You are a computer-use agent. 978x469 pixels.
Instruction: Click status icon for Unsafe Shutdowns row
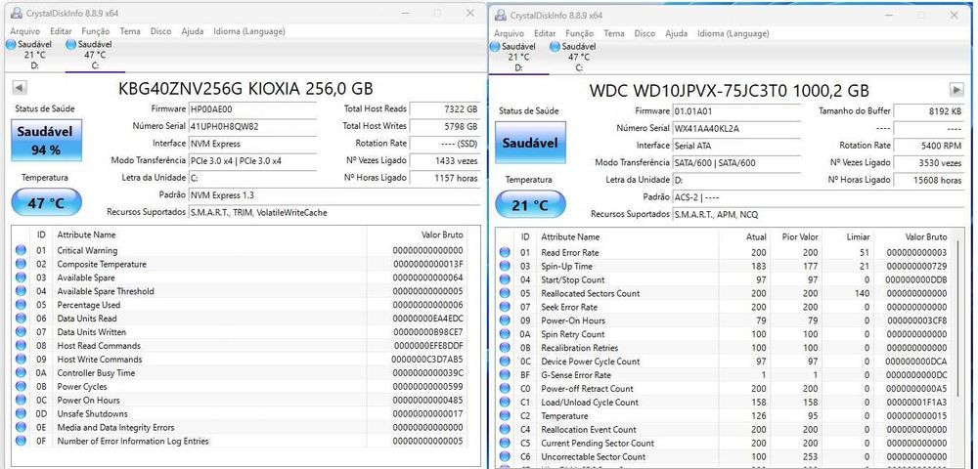[x=22, y=413]
